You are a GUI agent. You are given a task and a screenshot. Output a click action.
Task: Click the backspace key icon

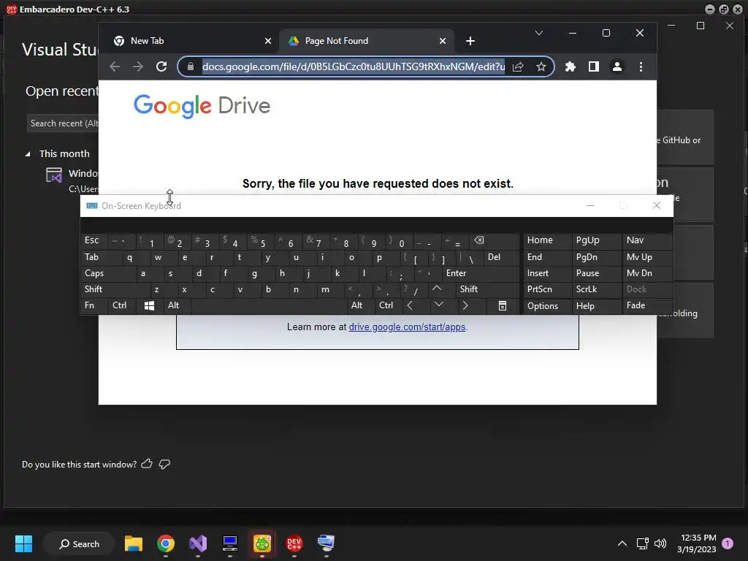point(494,240)
